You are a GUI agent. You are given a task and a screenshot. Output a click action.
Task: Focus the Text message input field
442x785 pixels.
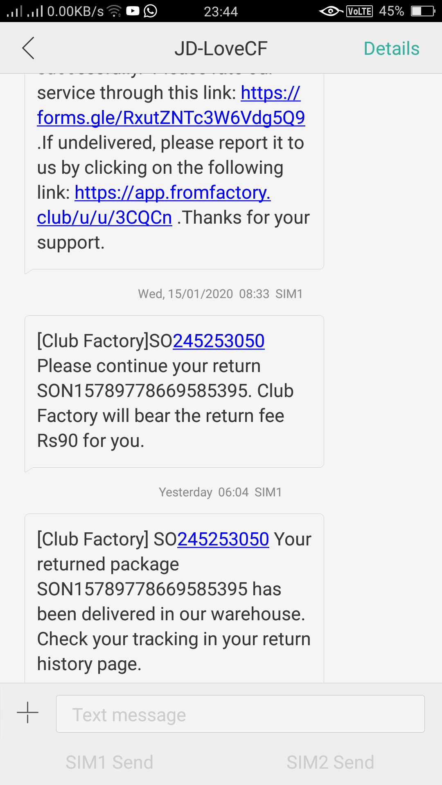(x=240, y=714)
